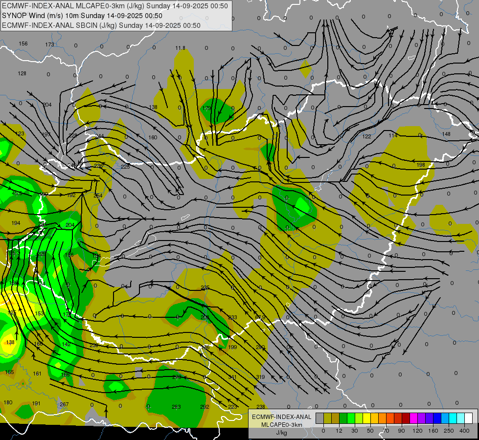Click the map value 197

tap(46, 134)
